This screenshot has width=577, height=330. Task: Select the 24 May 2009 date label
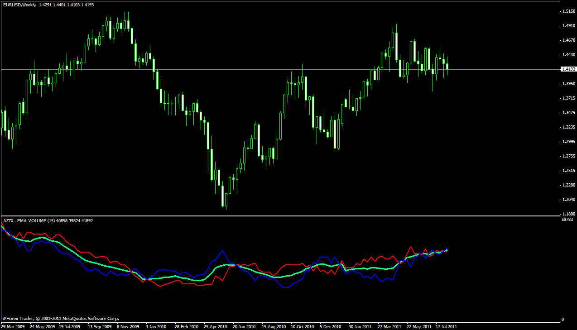[42, 326]
